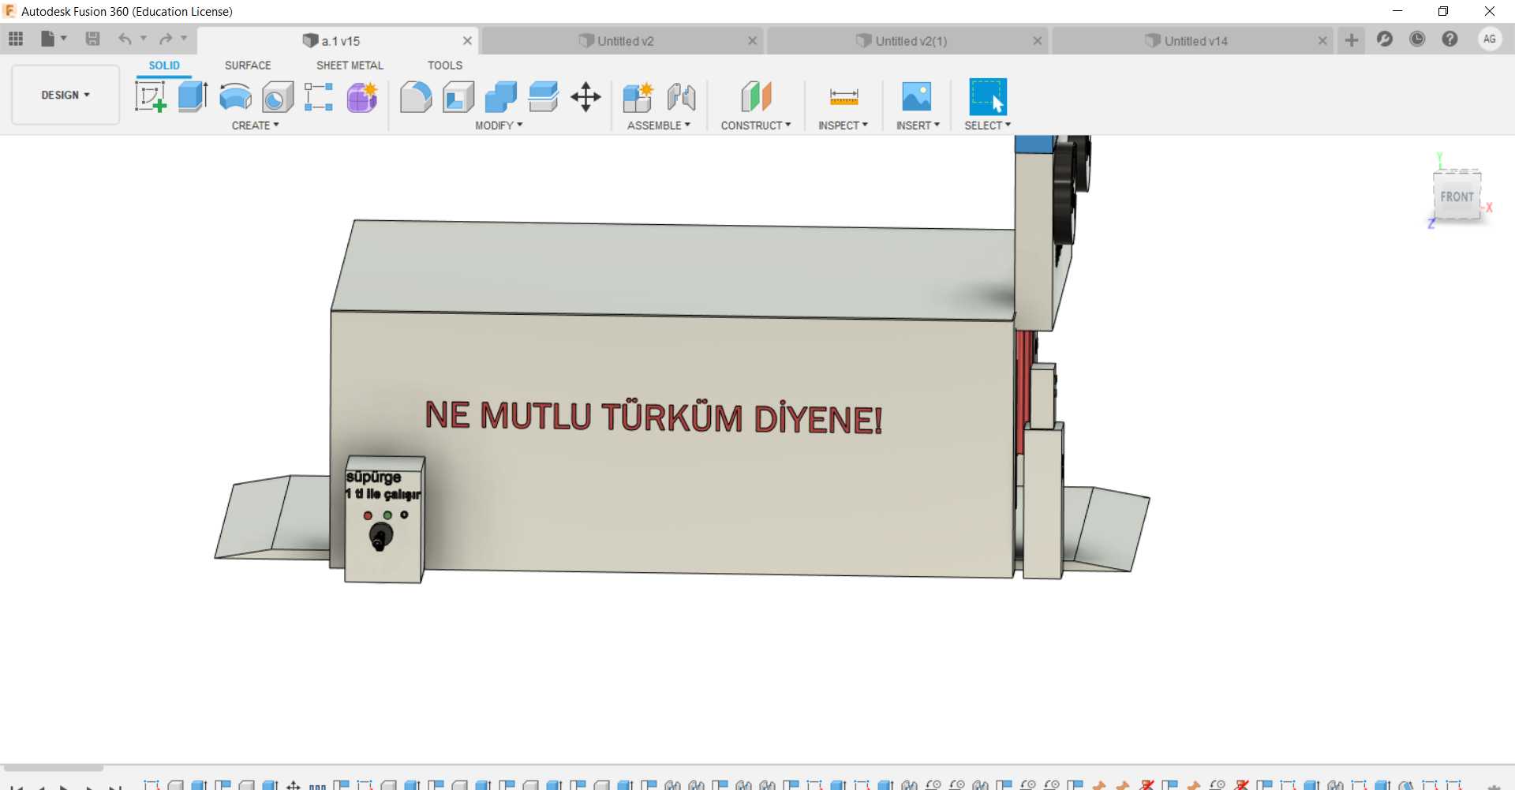The height and width of the screenshot is (790, 1515).
Task: Switch to the Untitled v2(1) document tab
Action: (x=908, y=41)
